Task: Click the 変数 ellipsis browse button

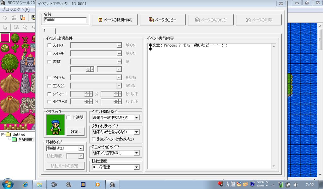Action: 119,62
